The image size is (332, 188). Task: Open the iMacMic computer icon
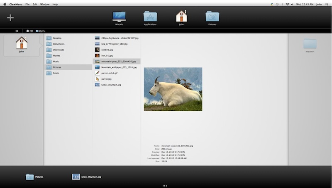(x=119, y=17)
